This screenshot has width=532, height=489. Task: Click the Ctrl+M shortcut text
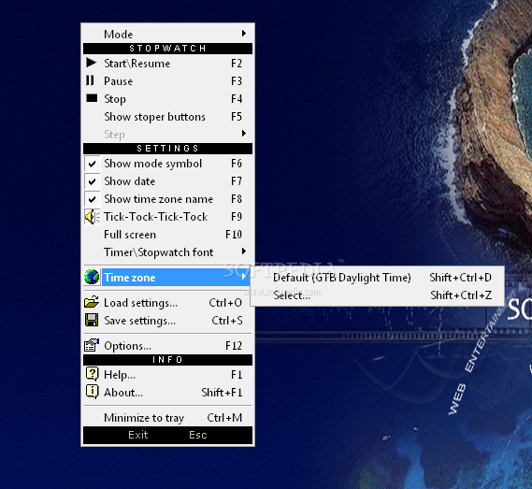(x=224, y=417)
